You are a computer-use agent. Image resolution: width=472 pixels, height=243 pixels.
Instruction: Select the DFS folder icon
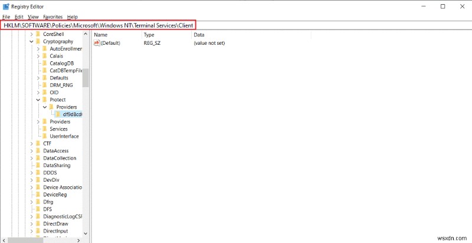click(x=38, y=209)
